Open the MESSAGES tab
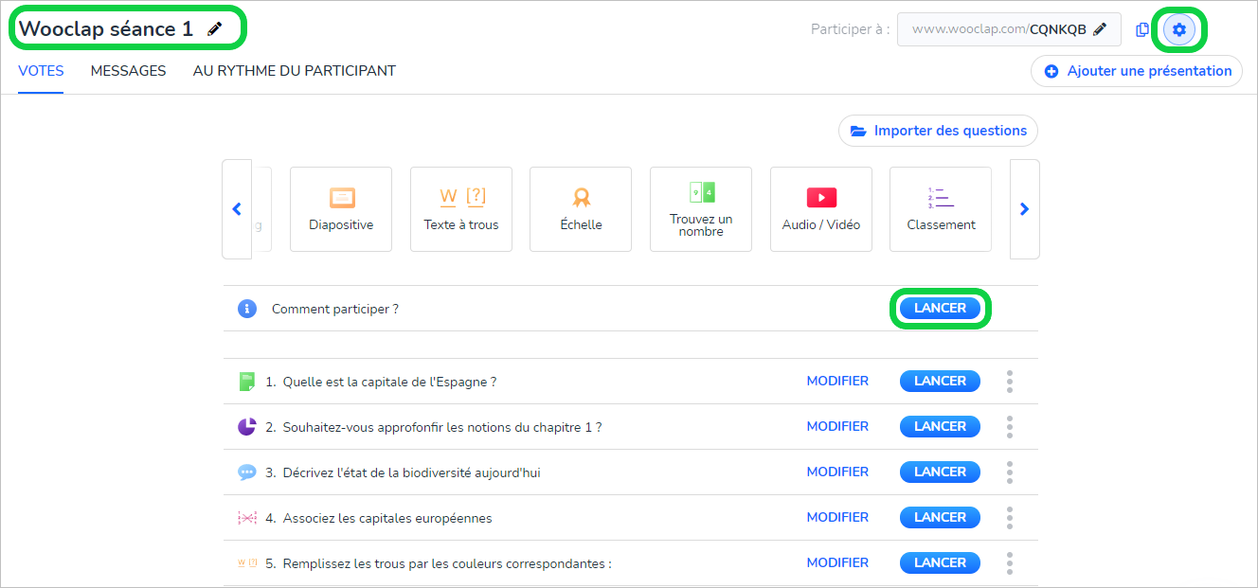1258x588 pixels. (x=128, y=71)
